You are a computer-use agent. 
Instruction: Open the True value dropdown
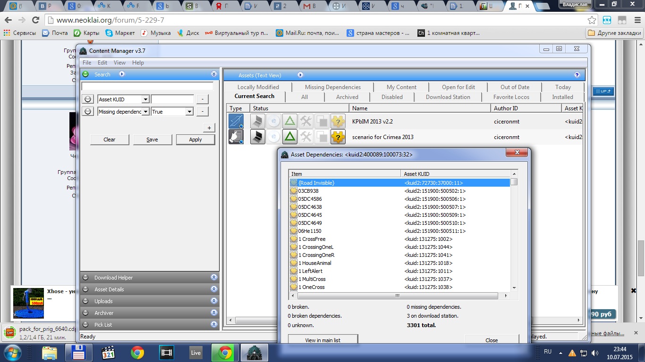point(189,112)
